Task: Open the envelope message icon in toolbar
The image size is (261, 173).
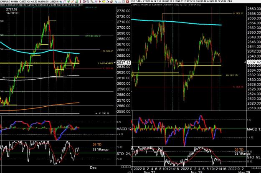Action: click(65, 2)
